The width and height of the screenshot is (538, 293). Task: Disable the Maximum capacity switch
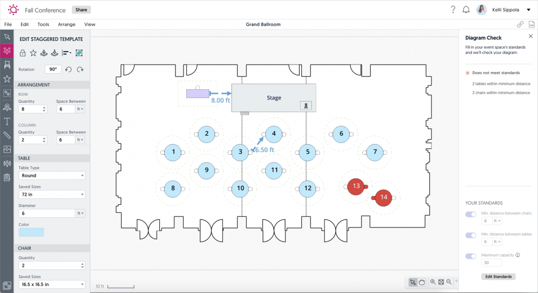coord(471,256)
